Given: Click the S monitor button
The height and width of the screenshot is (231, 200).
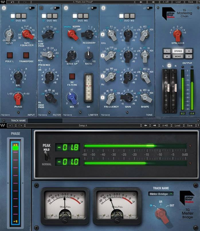Looking at the screenshot, I should [189, 56].
